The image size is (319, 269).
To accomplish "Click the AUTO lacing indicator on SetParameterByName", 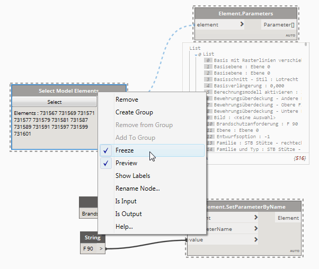I will (294, 250).
